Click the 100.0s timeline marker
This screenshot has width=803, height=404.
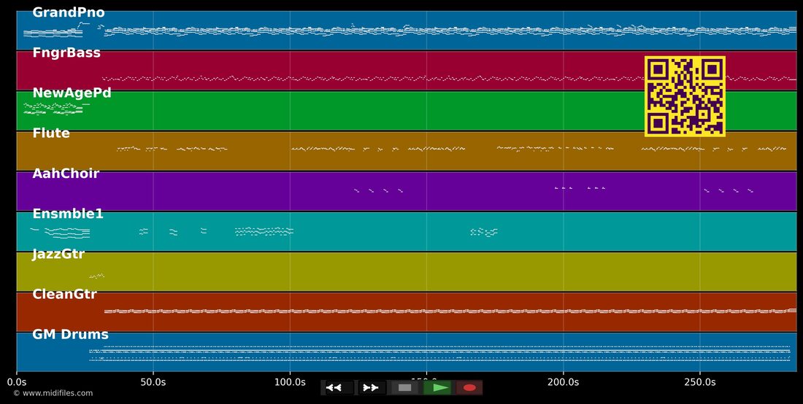[x=290, y=382]
